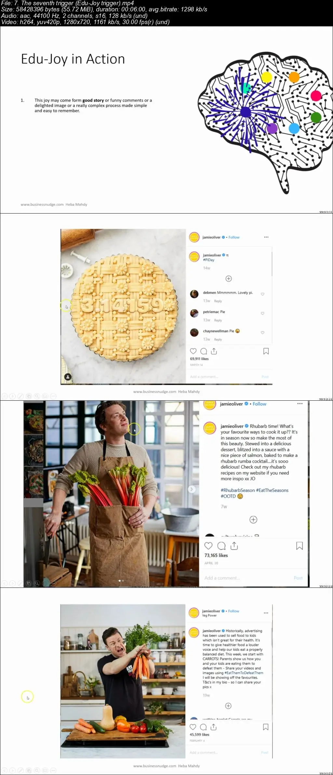Bookmark the #PiDay pie post

[x=266, y=351]
